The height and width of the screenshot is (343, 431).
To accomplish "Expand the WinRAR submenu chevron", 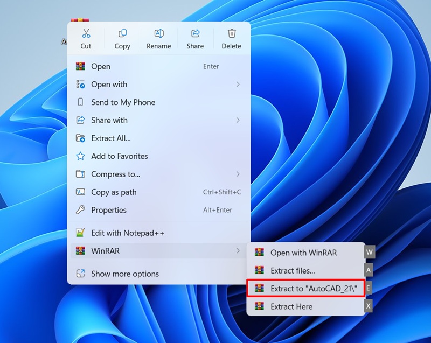I will (238, 251).
